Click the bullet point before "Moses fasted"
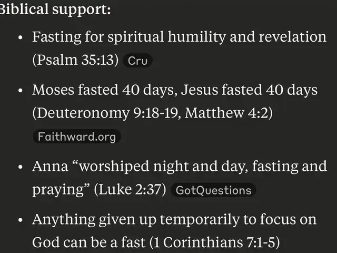Image resolution: width=337 pixels, height=253 pixels. tap(20, 91)
